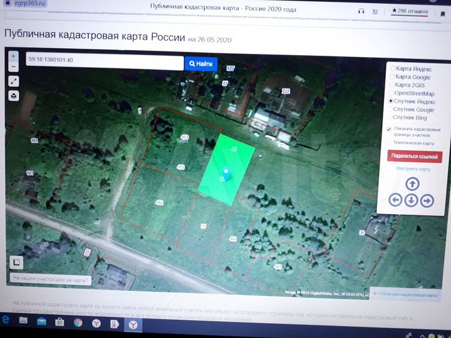Toggle fullscreen map view
Viewport: 451px width, 338px height.
pos(14,81)
